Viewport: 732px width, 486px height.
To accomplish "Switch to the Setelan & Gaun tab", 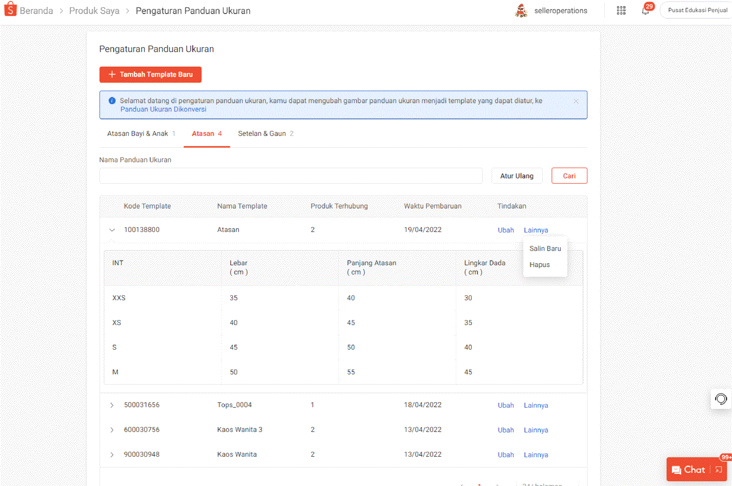I will [x=262, y=133].
